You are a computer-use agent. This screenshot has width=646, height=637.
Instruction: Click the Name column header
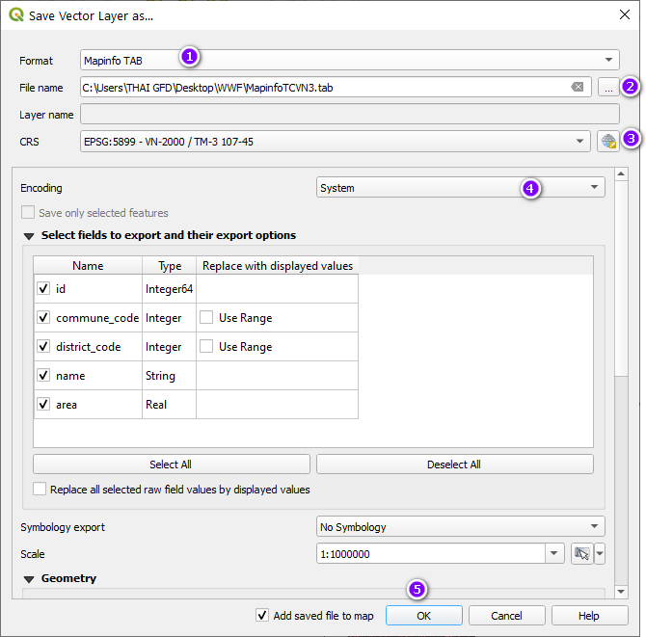(88, 266)
